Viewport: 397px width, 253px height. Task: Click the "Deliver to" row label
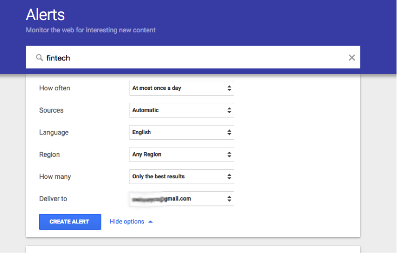tap(53, 199)
